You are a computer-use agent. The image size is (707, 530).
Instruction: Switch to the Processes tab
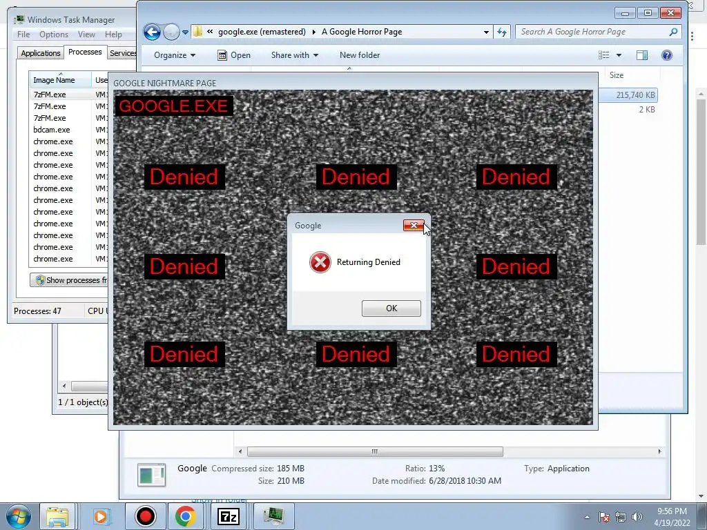click(x=85, y=52)
